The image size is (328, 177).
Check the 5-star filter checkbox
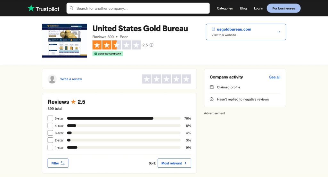[50, 118]
